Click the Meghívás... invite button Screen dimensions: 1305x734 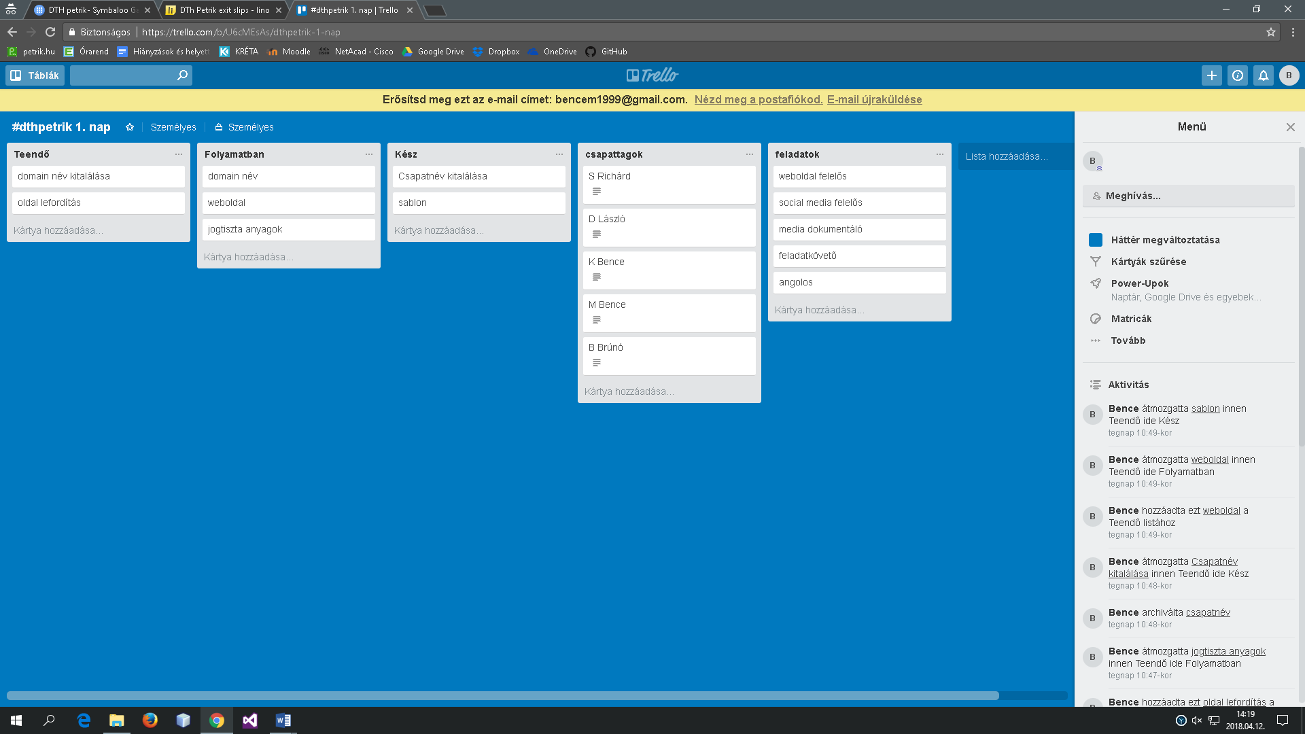1188,196
